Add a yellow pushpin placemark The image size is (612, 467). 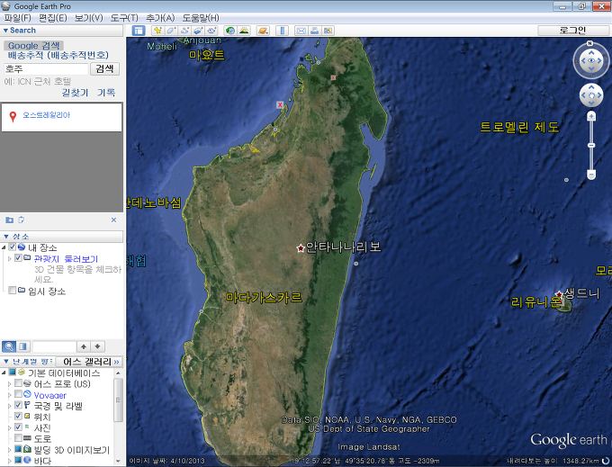(157, 31)
